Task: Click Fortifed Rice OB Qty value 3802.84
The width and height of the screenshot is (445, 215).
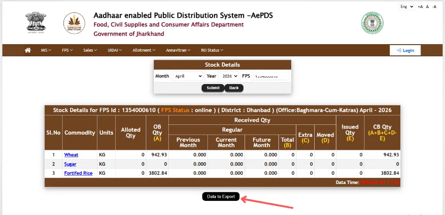Action: tap(158, 173)
